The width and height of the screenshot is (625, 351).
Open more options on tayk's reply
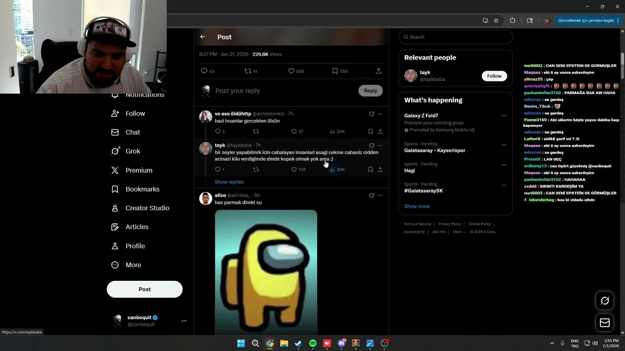[380, 145]
